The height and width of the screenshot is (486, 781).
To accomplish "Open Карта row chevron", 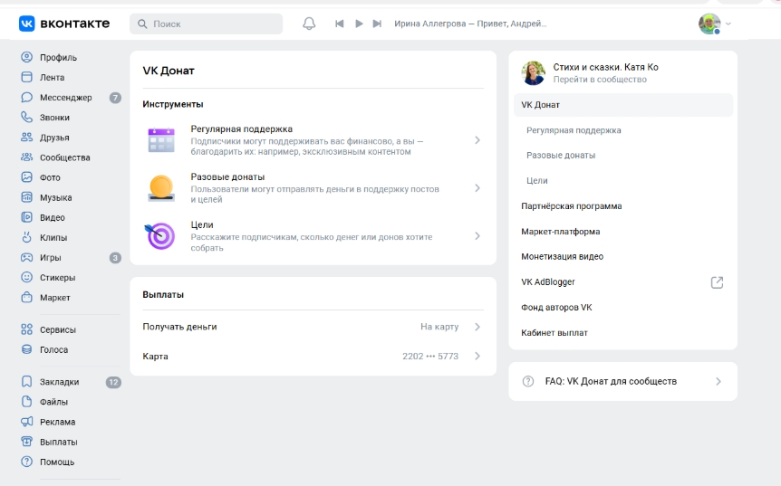I will 477,357.
